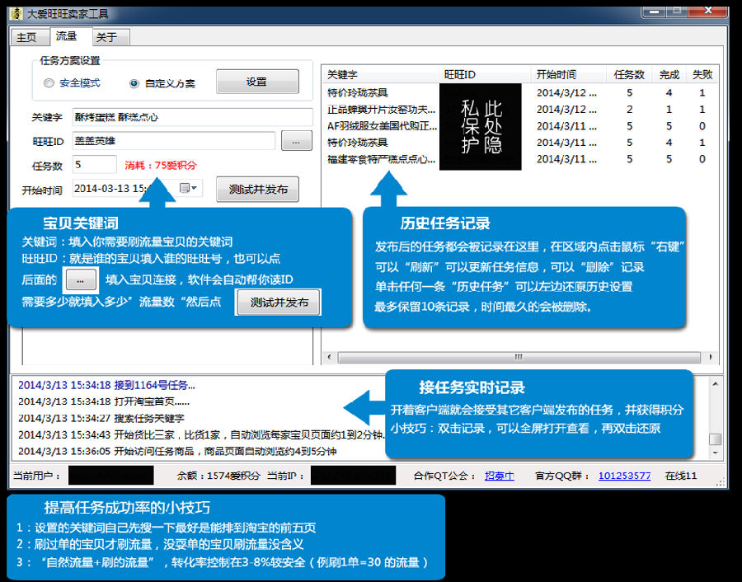Open the calendar picker for 开始时间
Screen dimensions: 742x582
tap(189, 189)
